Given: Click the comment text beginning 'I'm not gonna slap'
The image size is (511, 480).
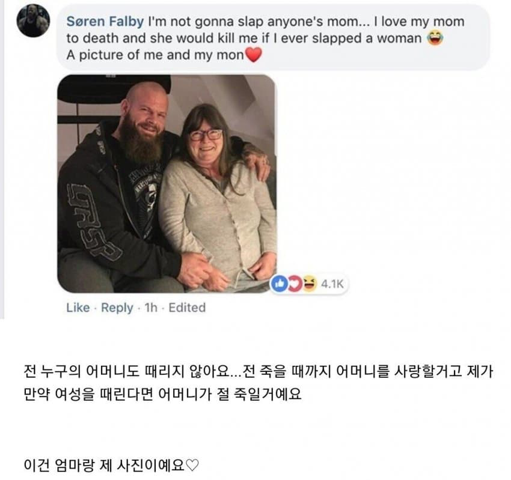Looking at the screenshot, I should tap(266, 38).
